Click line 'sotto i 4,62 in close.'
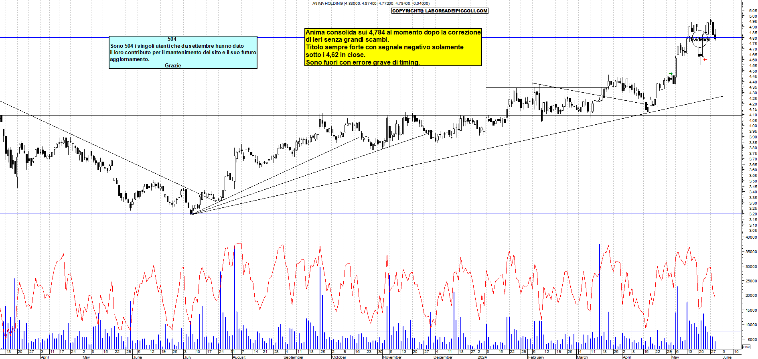Viewport: 758px width, 359px height. point(336,55)
